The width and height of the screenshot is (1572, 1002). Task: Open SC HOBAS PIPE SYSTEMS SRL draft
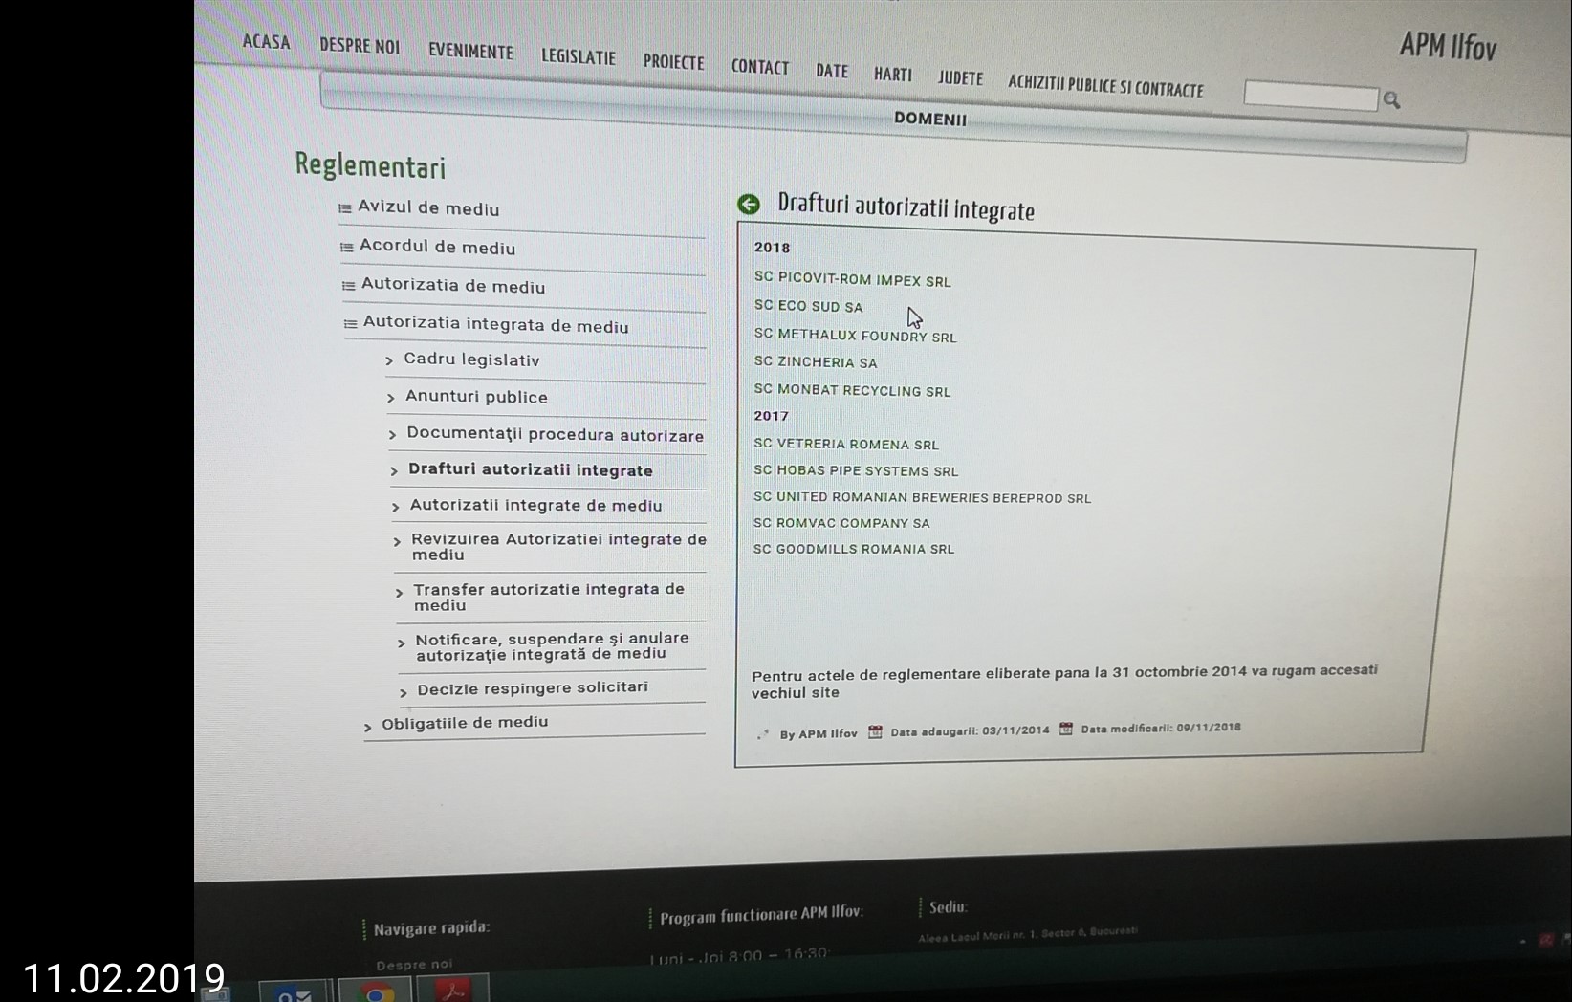tap(856, 470)
